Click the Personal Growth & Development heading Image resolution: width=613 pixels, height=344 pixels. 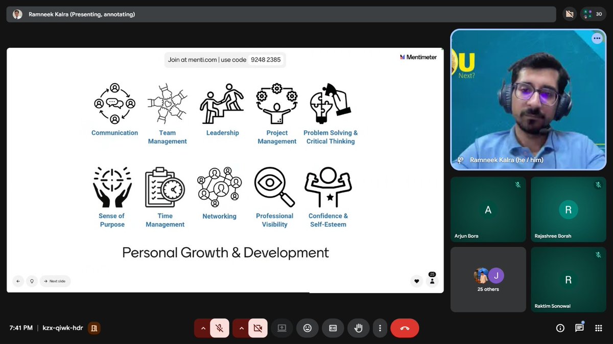coord(225,252)
